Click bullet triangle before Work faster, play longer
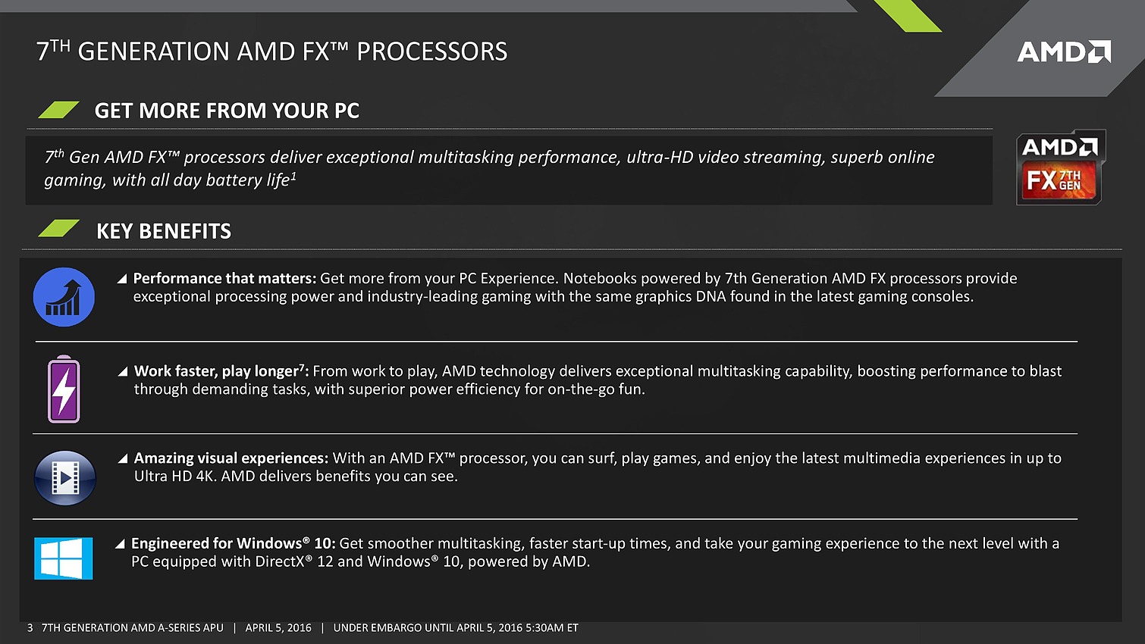 coord(123,372)
